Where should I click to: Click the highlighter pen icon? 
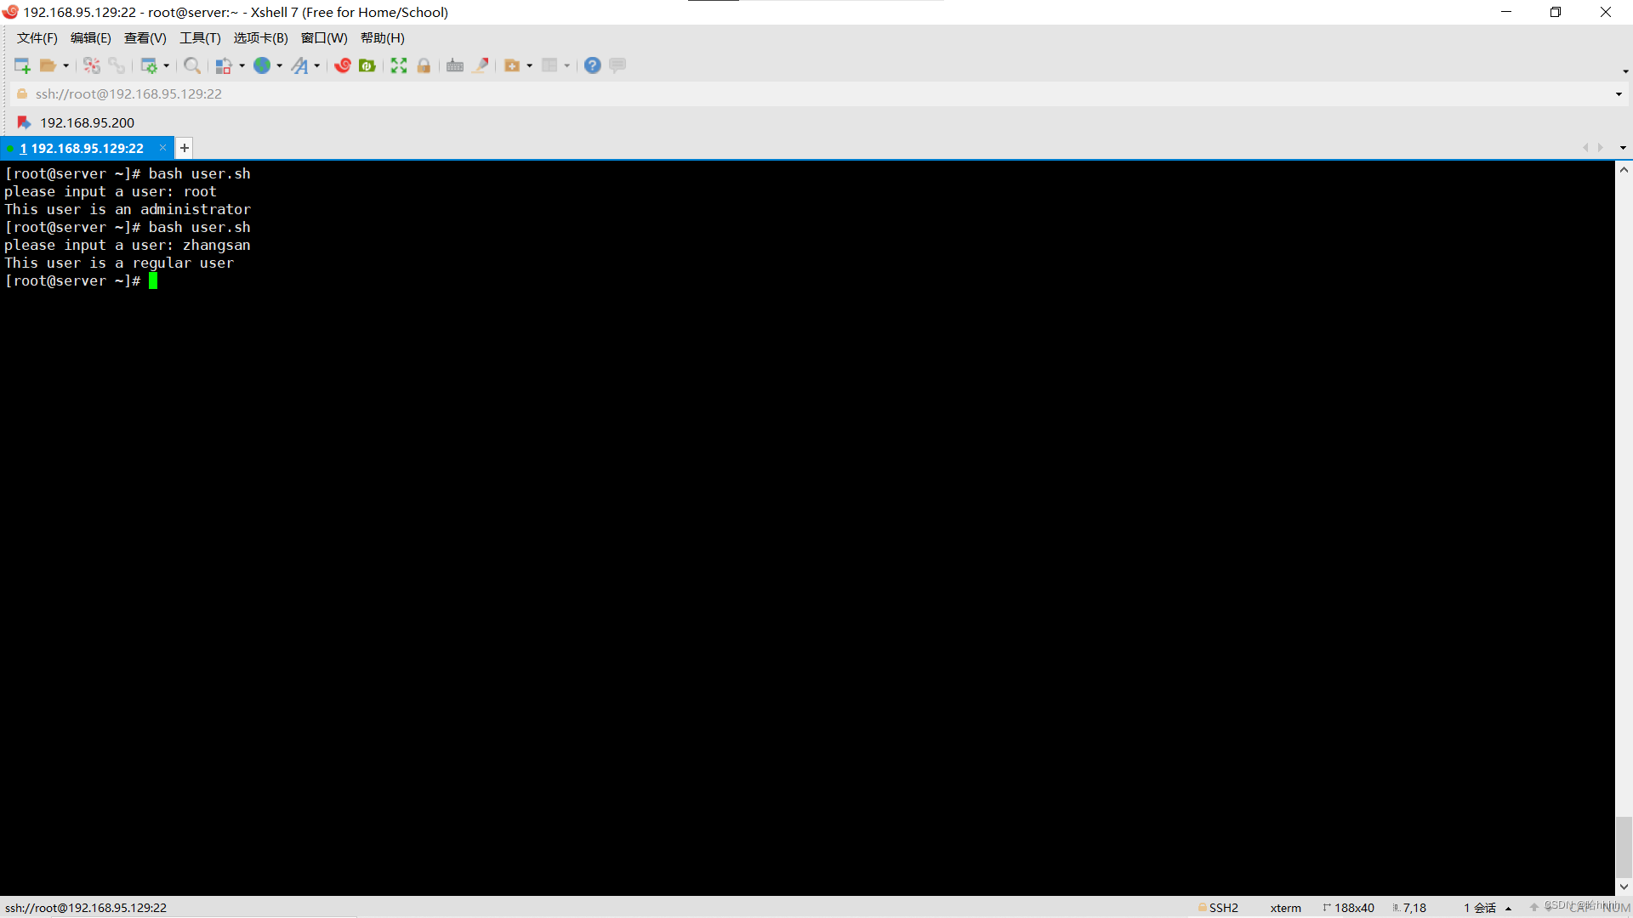[481, 65]
